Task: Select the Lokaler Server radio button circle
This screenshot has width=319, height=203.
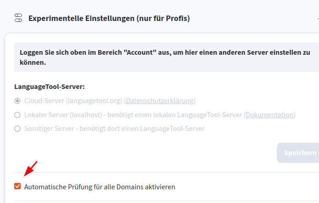Action: (17, 115)
